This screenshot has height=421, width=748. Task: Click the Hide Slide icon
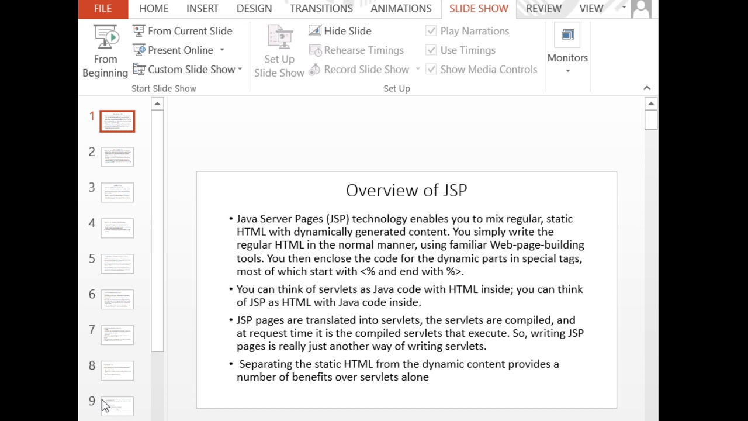point(315,30)
